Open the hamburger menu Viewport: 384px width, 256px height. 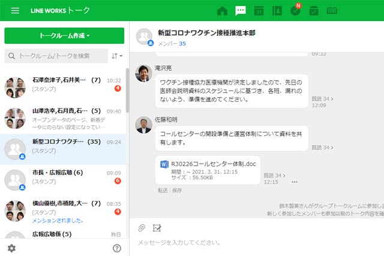click(15, 11)
